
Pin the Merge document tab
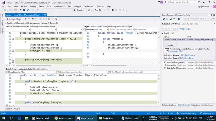(42, 15)
